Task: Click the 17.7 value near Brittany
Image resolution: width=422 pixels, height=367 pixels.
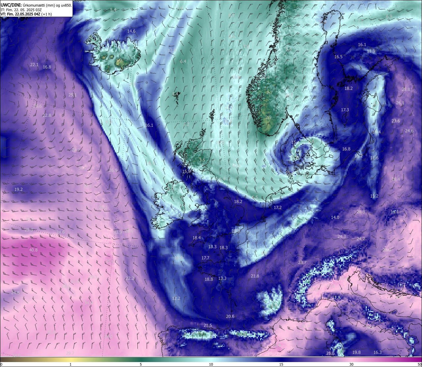Action: point(205,258)
